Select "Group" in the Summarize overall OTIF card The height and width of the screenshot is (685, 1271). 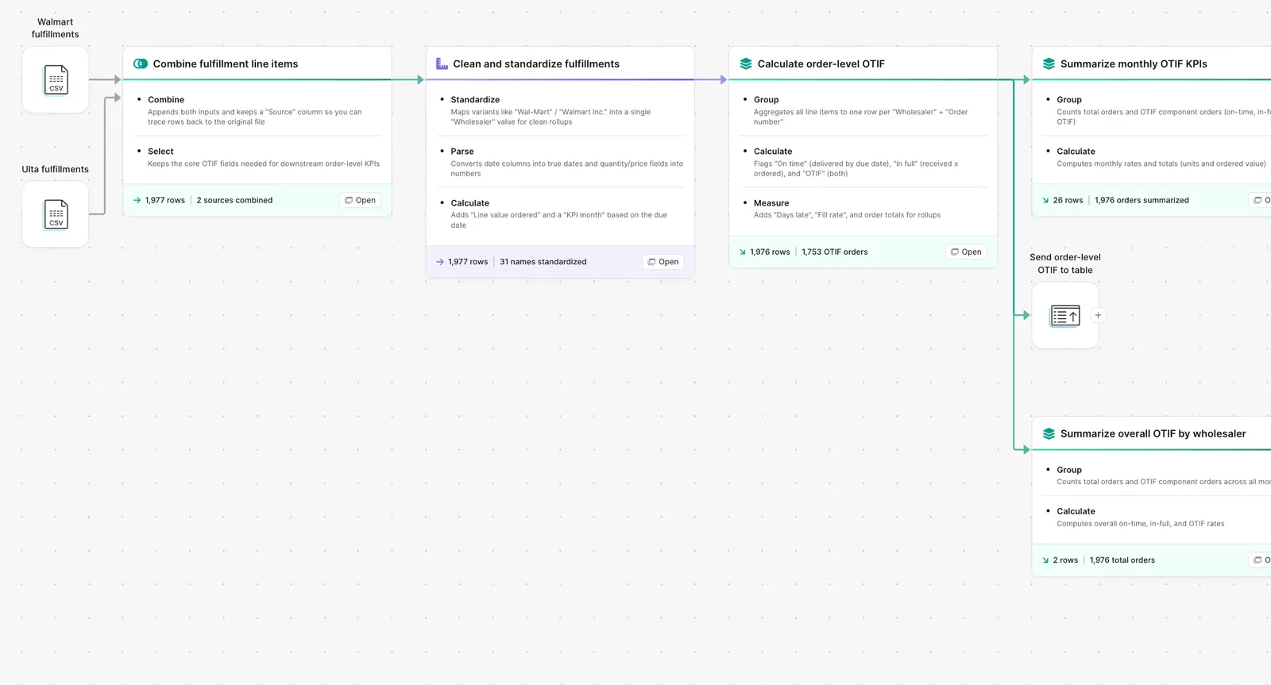(1069, 470)
